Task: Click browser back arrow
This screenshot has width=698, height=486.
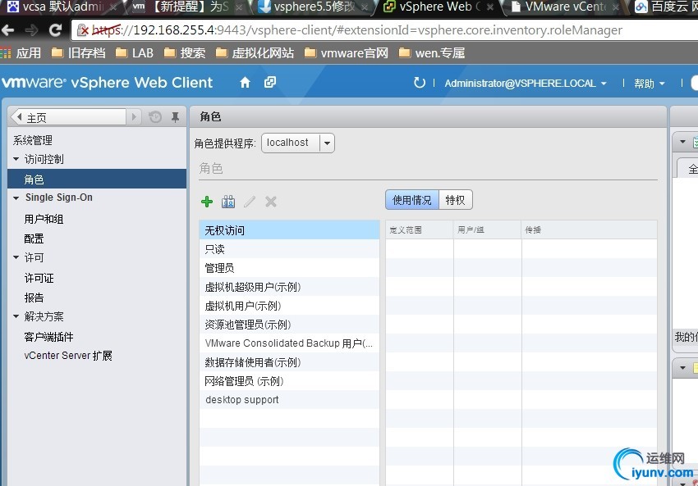Action: tap(8, 30)
